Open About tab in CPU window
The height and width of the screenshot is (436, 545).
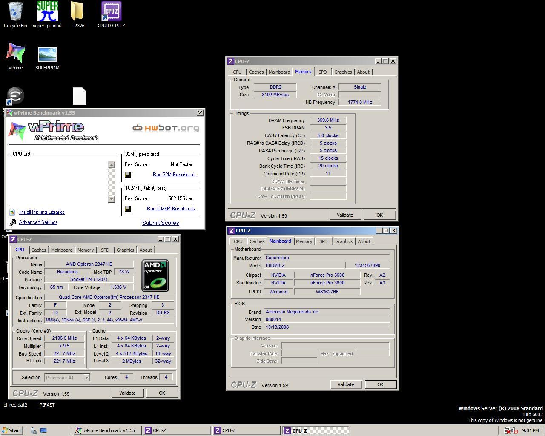pyautogui.click(x=146, y=250)
